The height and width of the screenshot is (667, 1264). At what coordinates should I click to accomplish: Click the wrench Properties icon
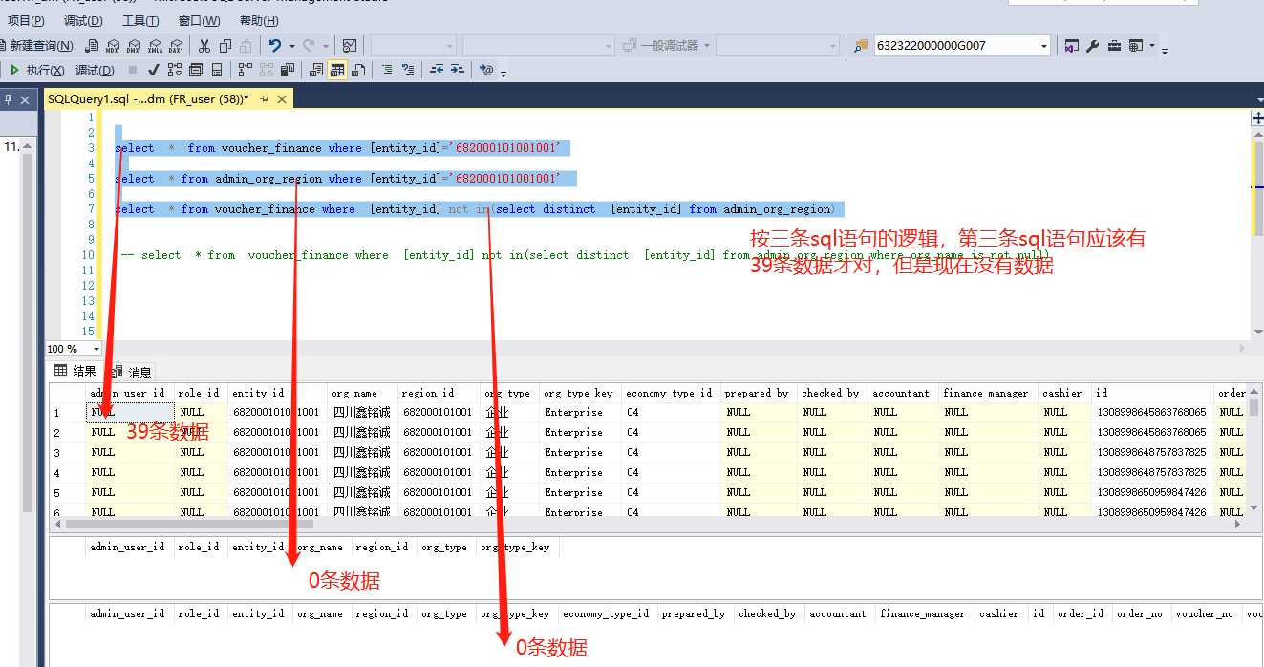pyautogui.click(x=1093, y=46)
